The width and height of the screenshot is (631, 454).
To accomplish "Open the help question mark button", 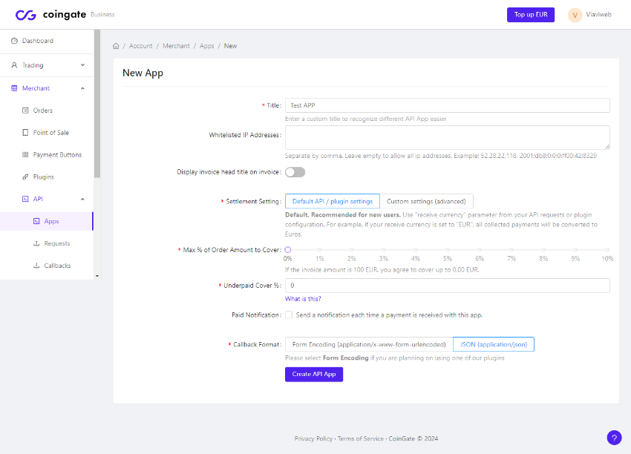I will (x=614, y=438).
